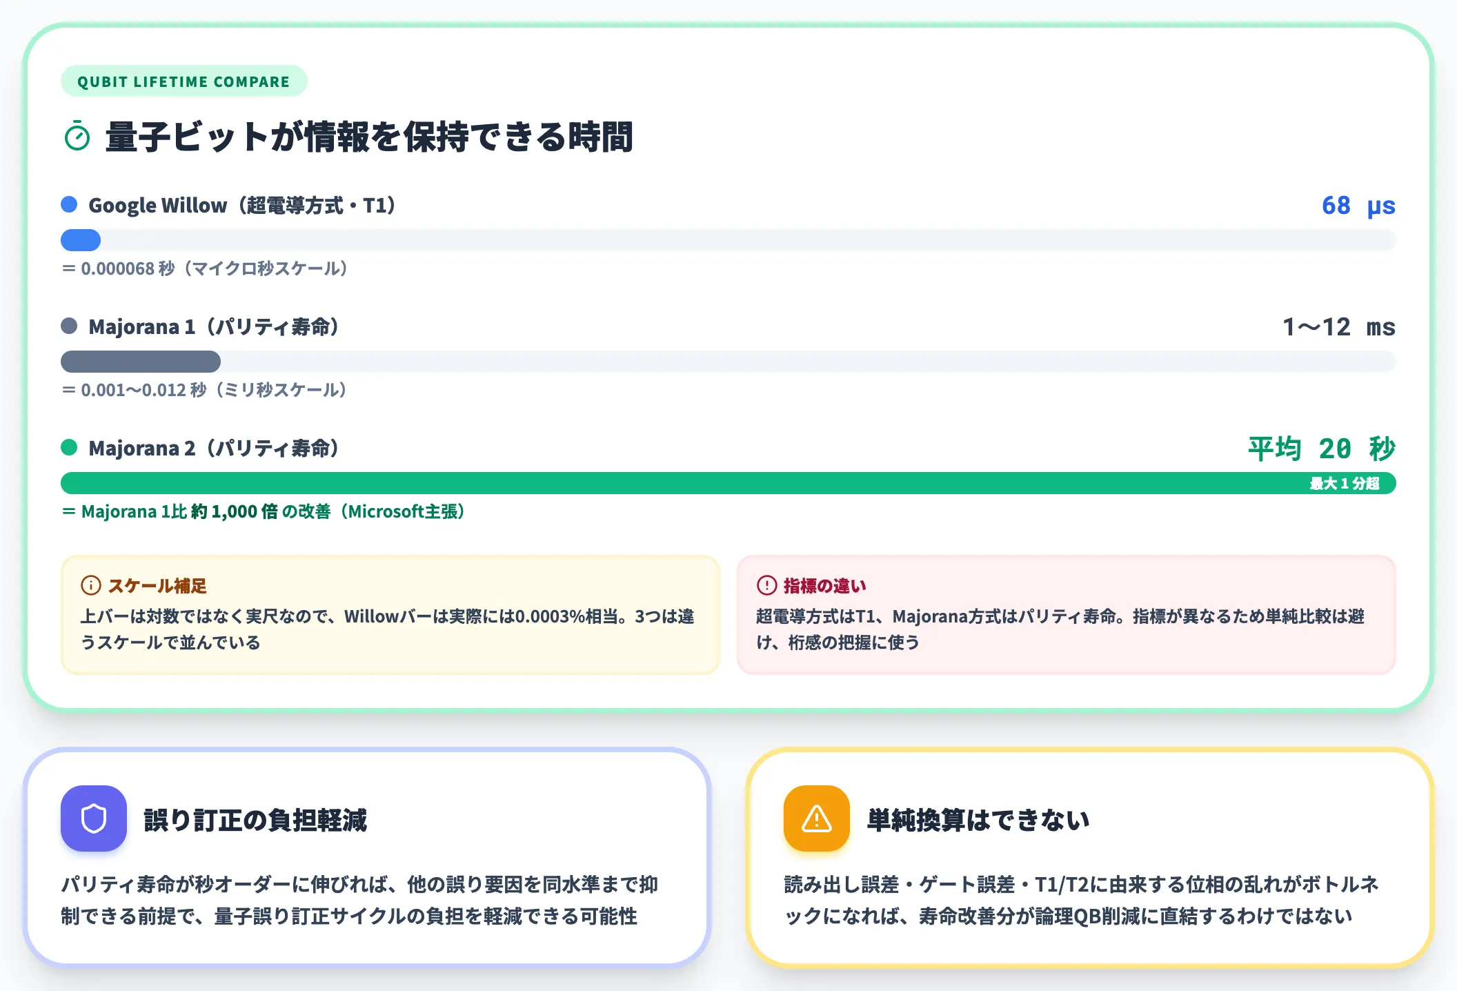Click the heading 量子ビットが情報を保持できる時間

click(369, 137)
